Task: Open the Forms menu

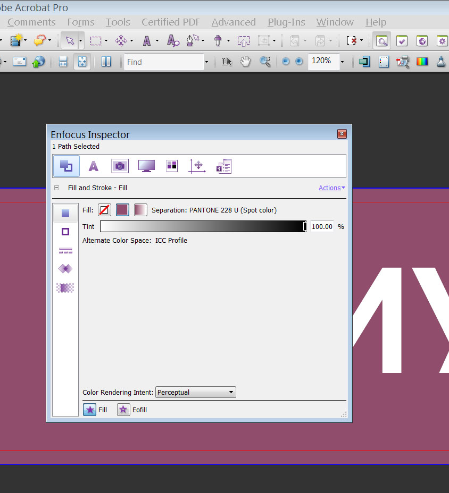Action: coord(81,22)
